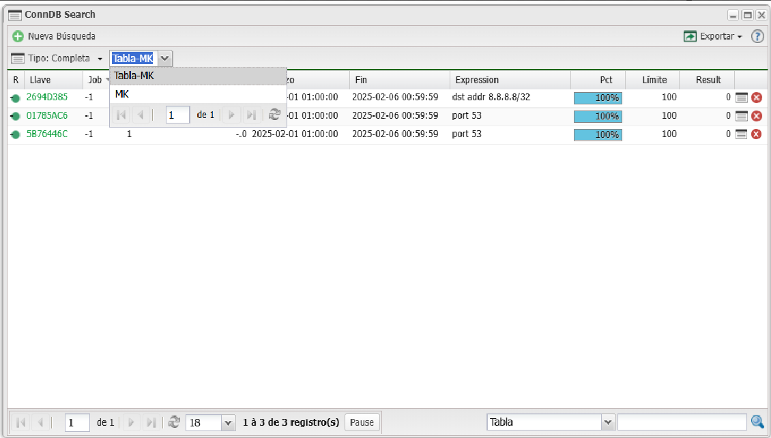Viewport: 771px width, 438px height.
Task: Click the 100% progress bar for 5B76446C
Action: pos(598,134)
